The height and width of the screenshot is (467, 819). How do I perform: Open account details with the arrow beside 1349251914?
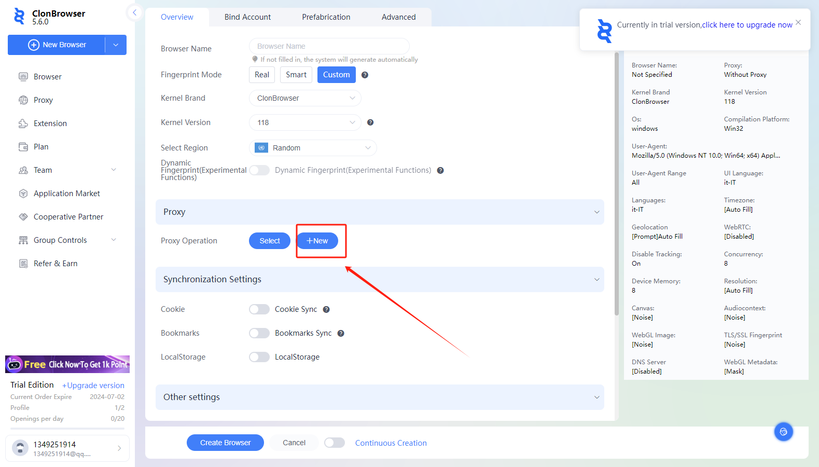tap(119, 448)
